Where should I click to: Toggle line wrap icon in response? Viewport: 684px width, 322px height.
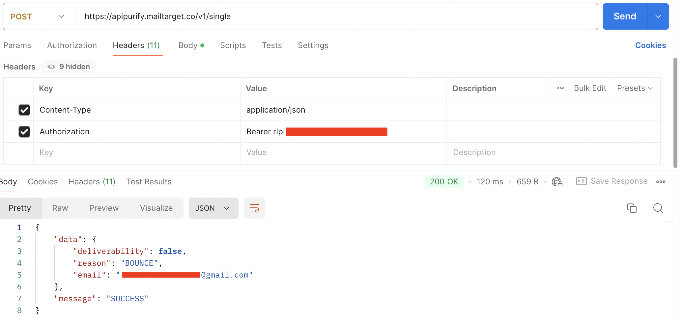254,208
